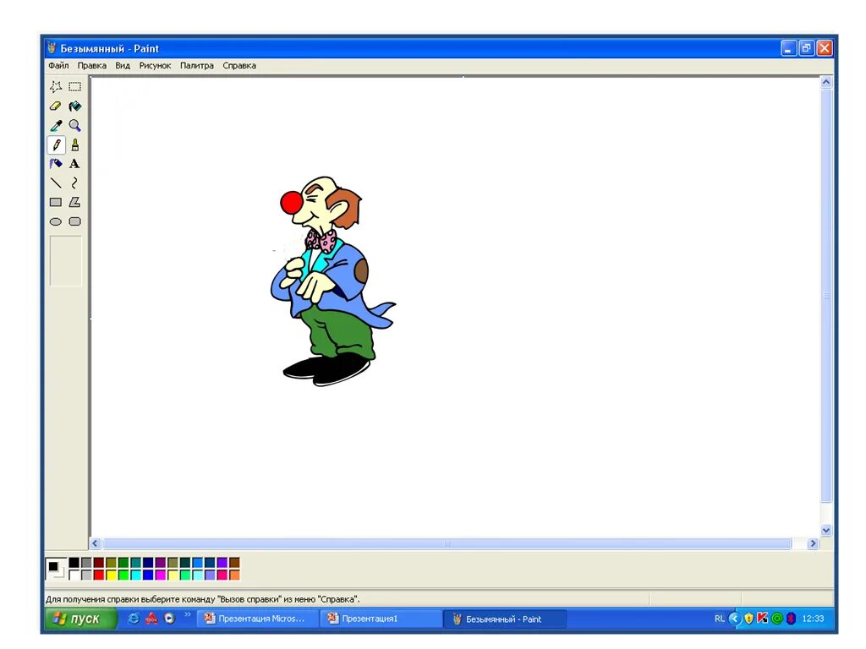Viewport: 866px width, 649px height.
Task: Select the Pencil tool
Action: pyautogui.click(x=56, y=145)
